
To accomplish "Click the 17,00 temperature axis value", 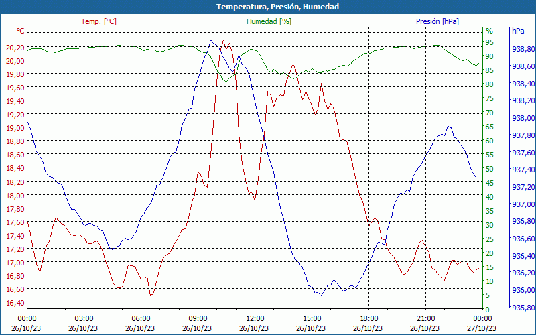I will tap(15, 263).
